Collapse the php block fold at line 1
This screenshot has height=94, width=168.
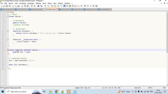click(x=8, y=12)
